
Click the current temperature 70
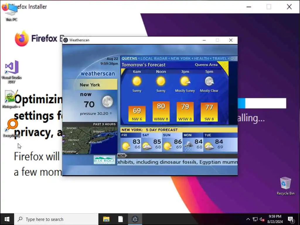click(89, 105)
